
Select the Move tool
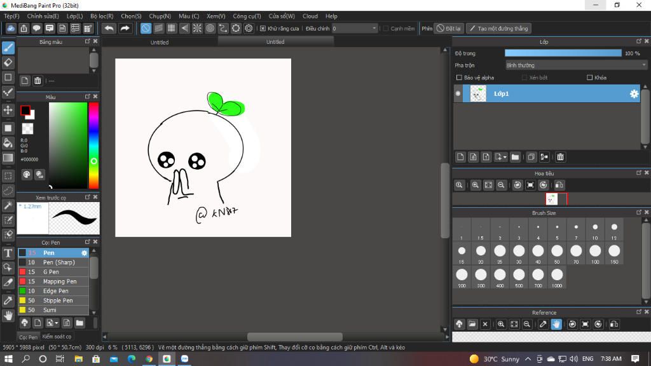[8, 110]
